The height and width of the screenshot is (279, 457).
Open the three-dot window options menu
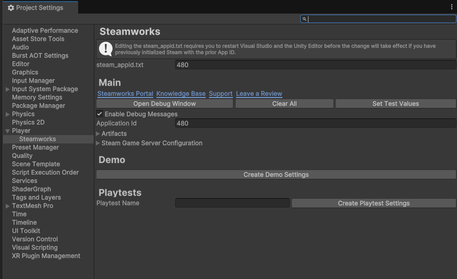coord(451,7)
